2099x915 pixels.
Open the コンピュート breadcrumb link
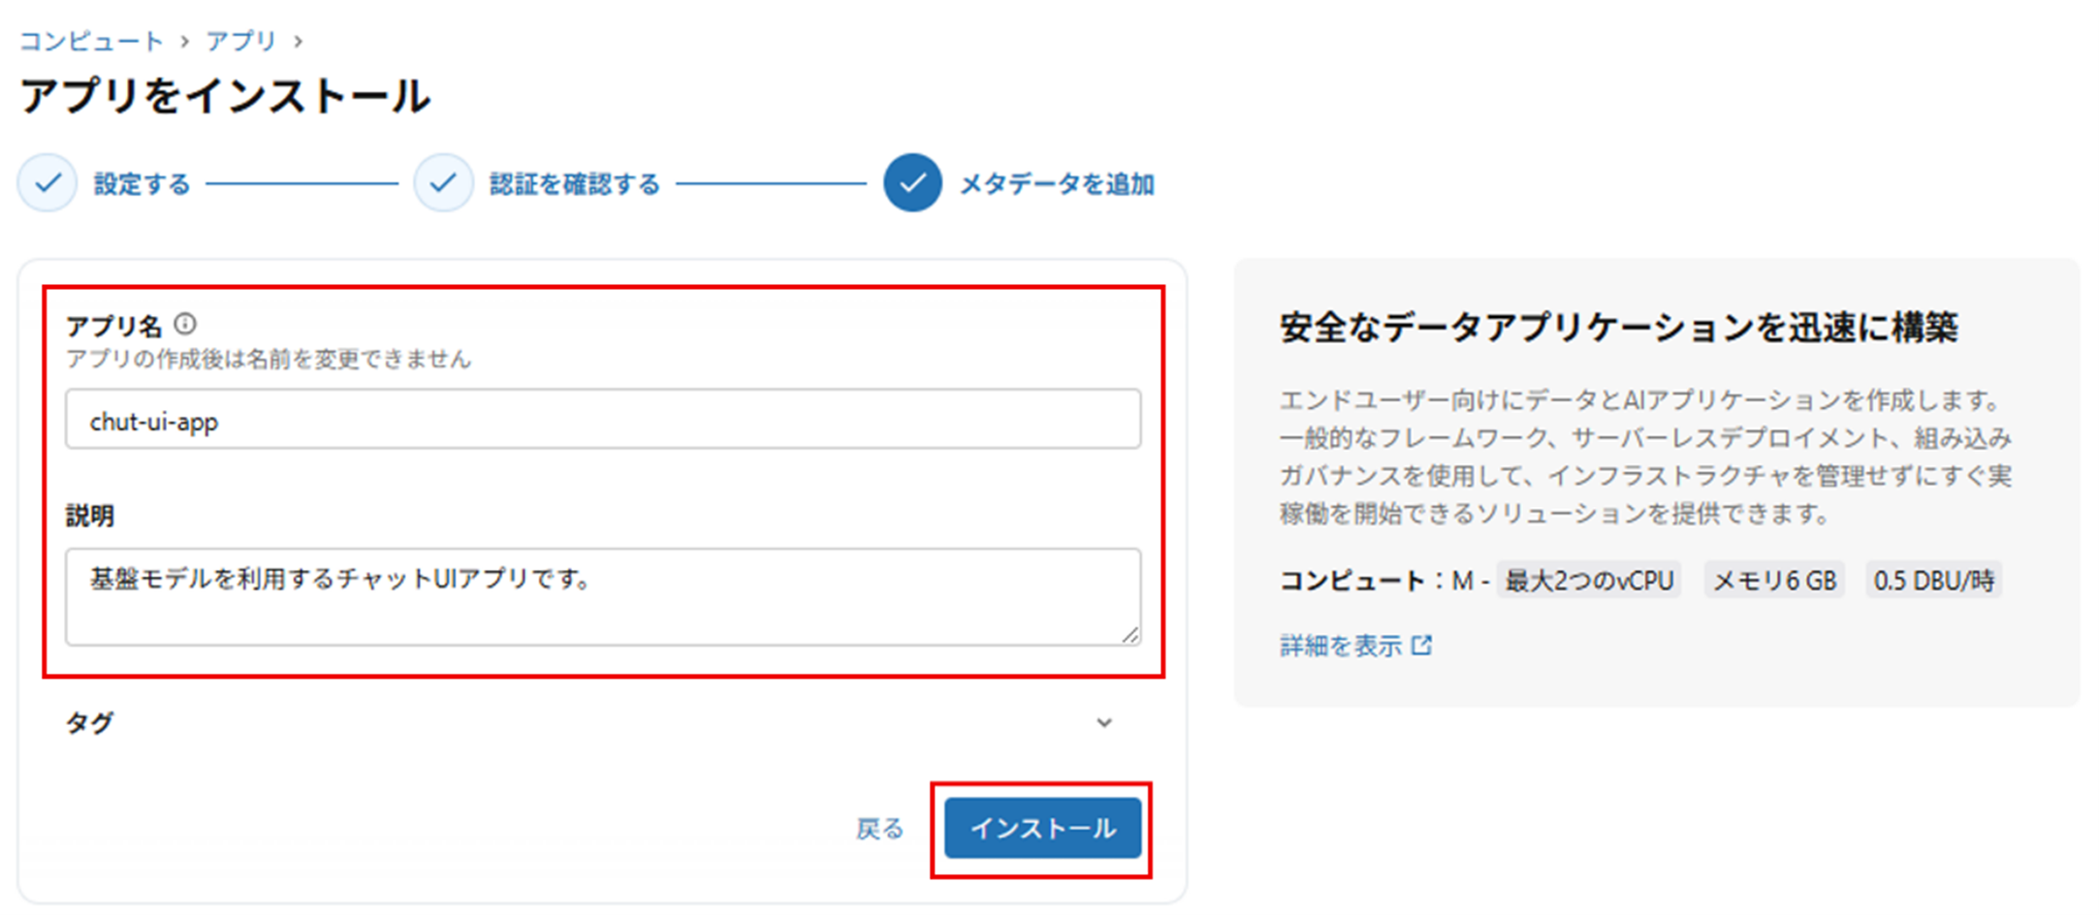(x=91, y=41)
